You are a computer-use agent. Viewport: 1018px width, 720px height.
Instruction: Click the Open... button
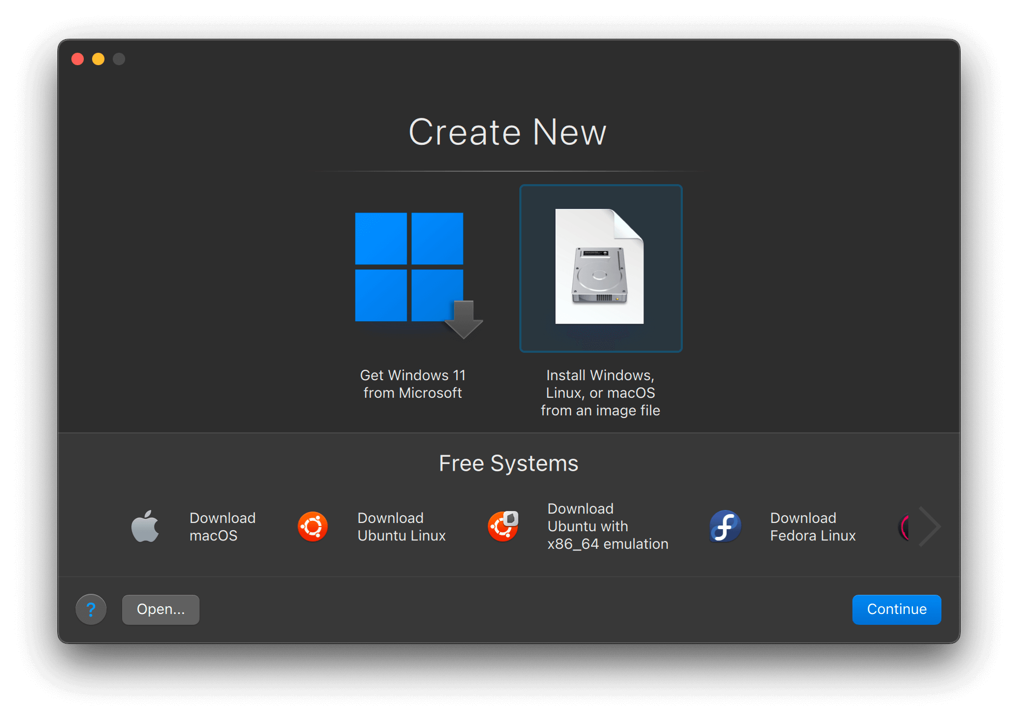[160, 609]
